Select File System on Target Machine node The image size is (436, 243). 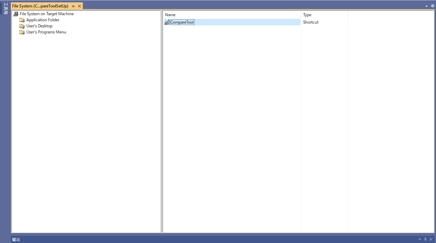coord(47,14)
